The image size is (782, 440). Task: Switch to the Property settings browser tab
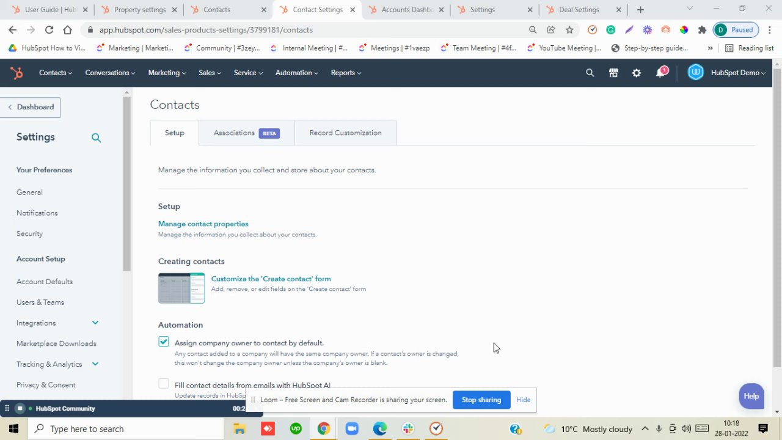[140, 10]
